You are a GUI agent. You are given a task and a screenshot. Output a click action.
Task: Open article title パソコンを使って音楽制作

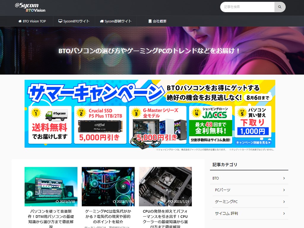(x=51, y=219)
